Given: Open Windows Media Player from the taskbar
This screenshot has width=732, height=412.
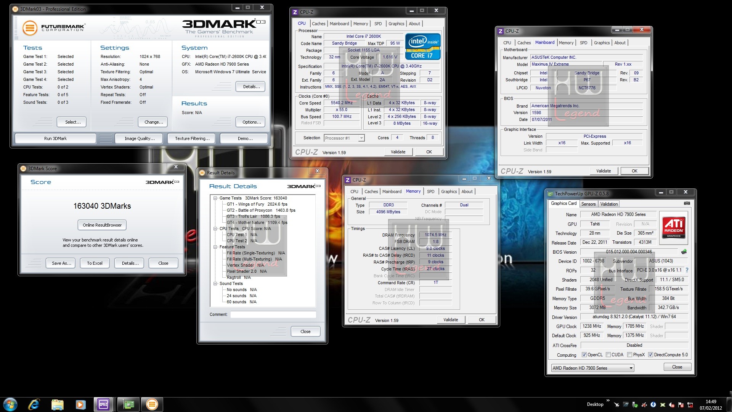Looking at the screenshot, I should (x=80, y=404).
